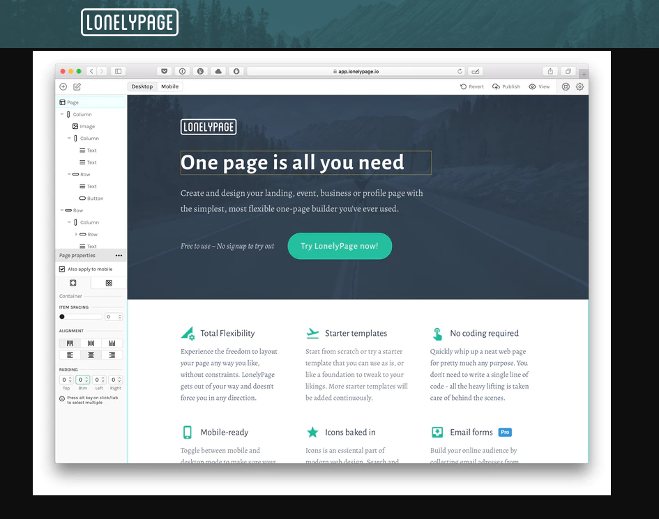Open Page properties three-dots menu
Screen dimensions: 659x519
pos(119,255)
